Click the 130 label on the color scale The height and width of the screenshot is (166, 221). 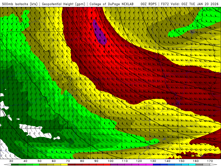pyautogui.click(x=153, y=161)
